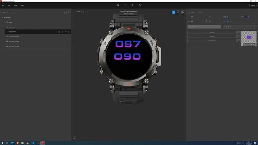Collapse the group containing Image Center
The height and width of the screenshot is (145, 258).
pos(5,27)
